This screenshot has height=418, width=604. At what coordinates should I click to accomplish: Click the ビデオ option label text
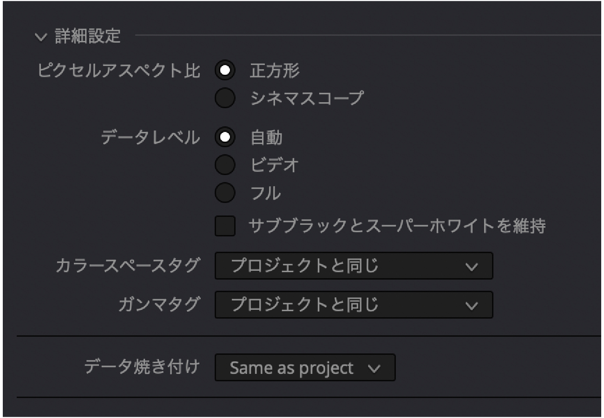274,165
